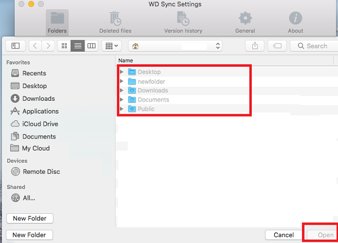Open the item arrangement dropdown
Screen dimensions: 338x243
[x=112, y=46]
